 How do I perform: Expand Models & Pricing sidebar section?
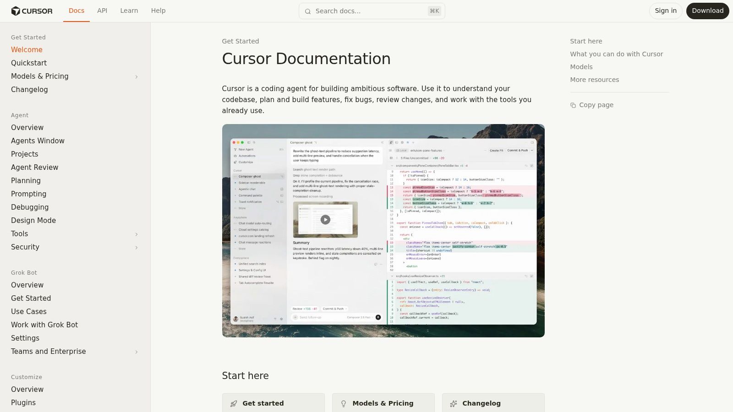137,77
